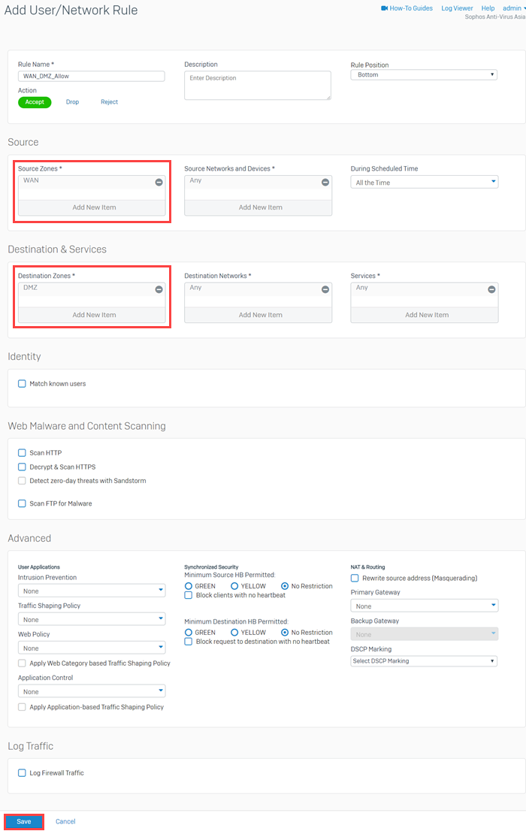526x831 pixels.
Task: Enable Log Firewall Traffic
Action: coord(22,772)
